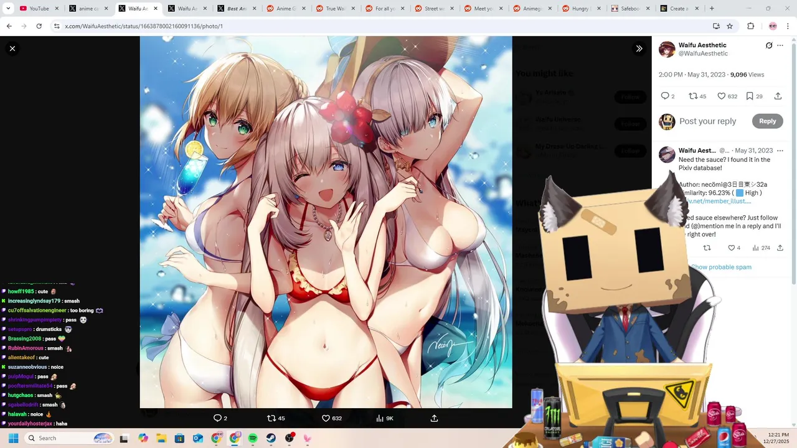Click the repost icon under the photo

tap(271, 418)
